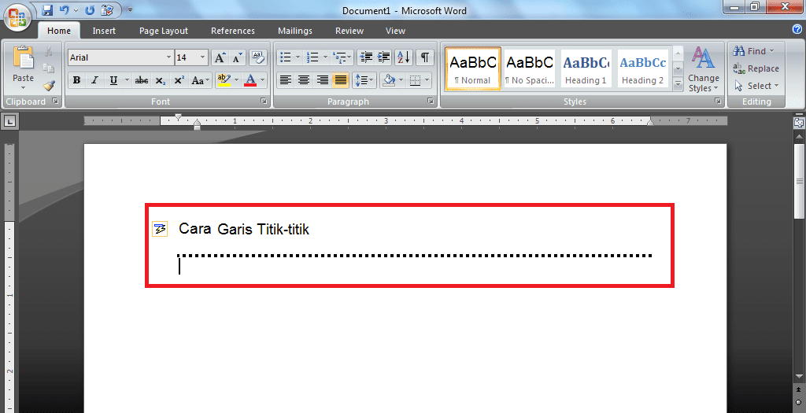The image size is (806, 413).
Task: Open the Office Button menu
Action: coord(17,17)
